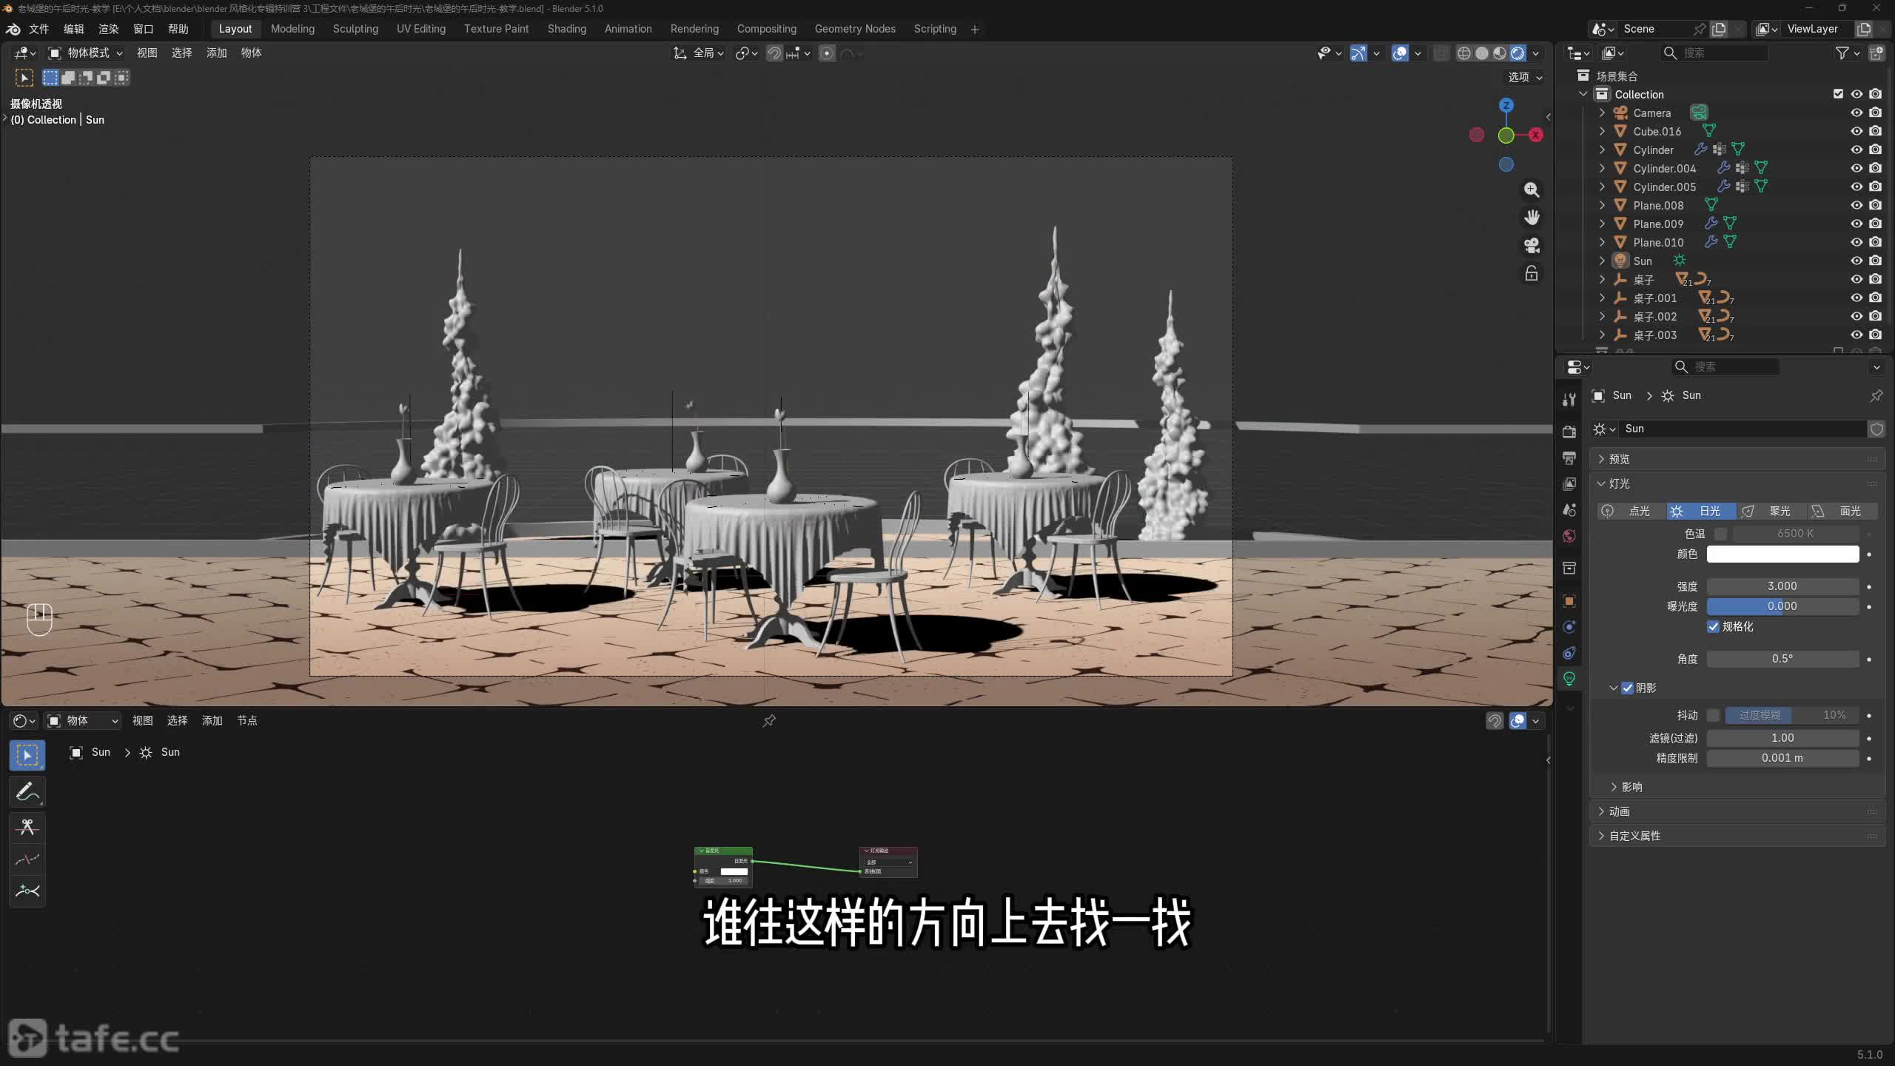Open the 物体模式 mode dropdown
Image resolution: width=1895 pixels, height=1066 pixels.
click(86, 53)
